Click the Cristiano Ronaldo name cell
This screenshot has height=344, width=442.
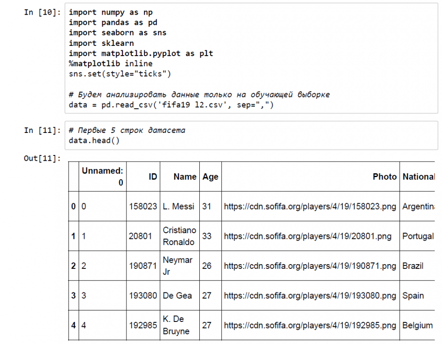coord(179,236)
